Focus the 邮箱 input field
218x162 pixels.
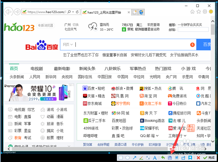click(193, 30)
